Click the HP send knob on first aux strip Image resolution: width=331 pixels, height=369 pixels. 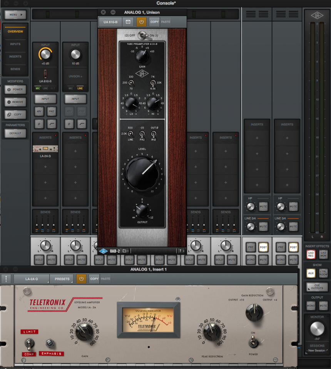(251, 207)
